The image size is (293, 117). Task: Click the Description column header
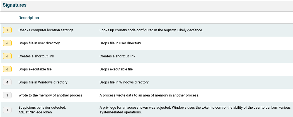pos(29,18)
